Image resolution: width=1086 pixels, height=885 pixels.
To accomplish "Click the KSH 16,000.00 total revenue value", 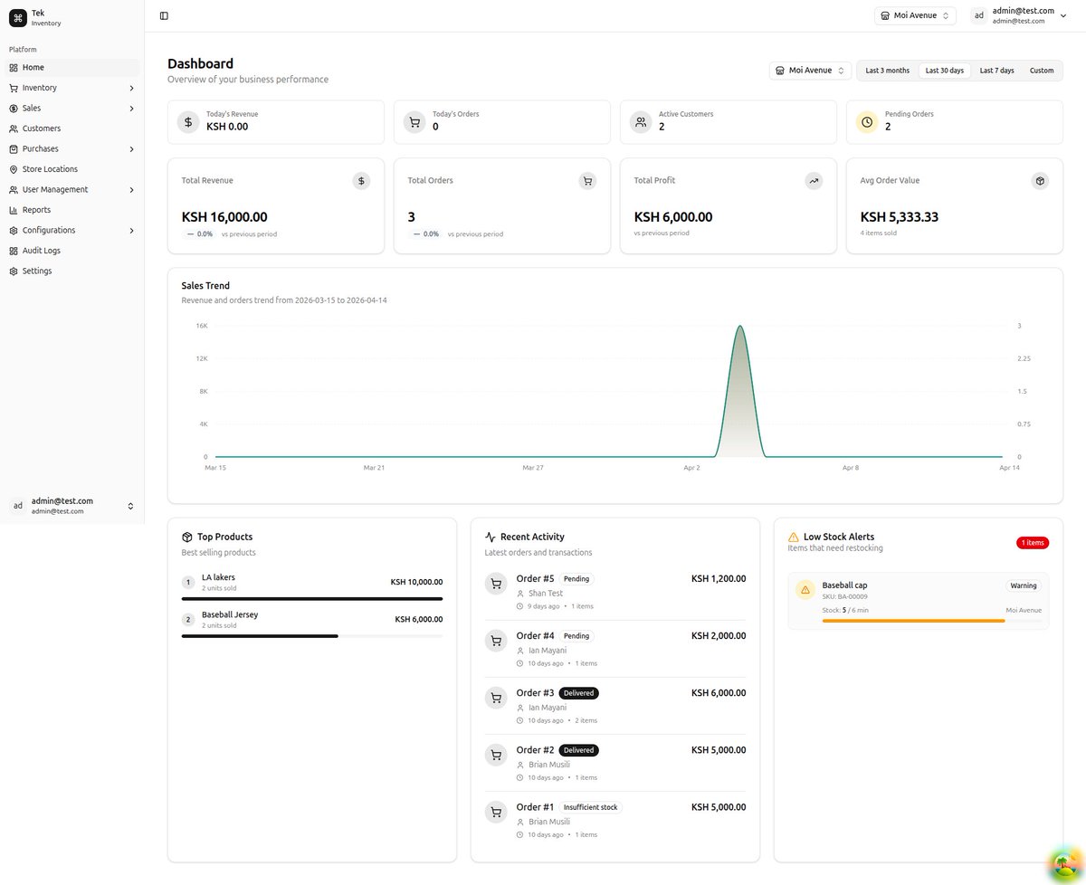I will (224, 217).
